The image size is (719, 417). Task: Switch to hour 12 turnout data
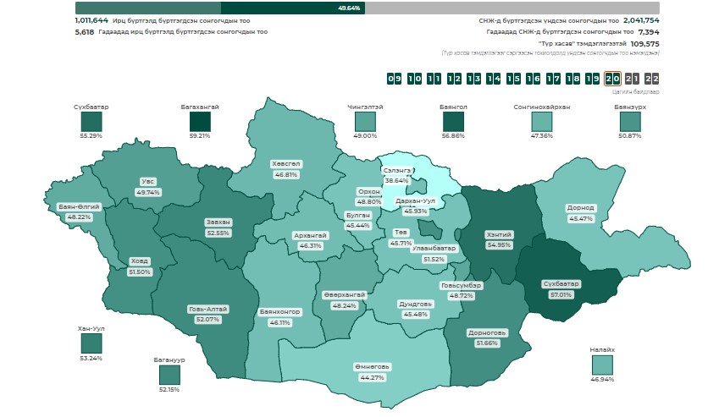tap(453, 79)
